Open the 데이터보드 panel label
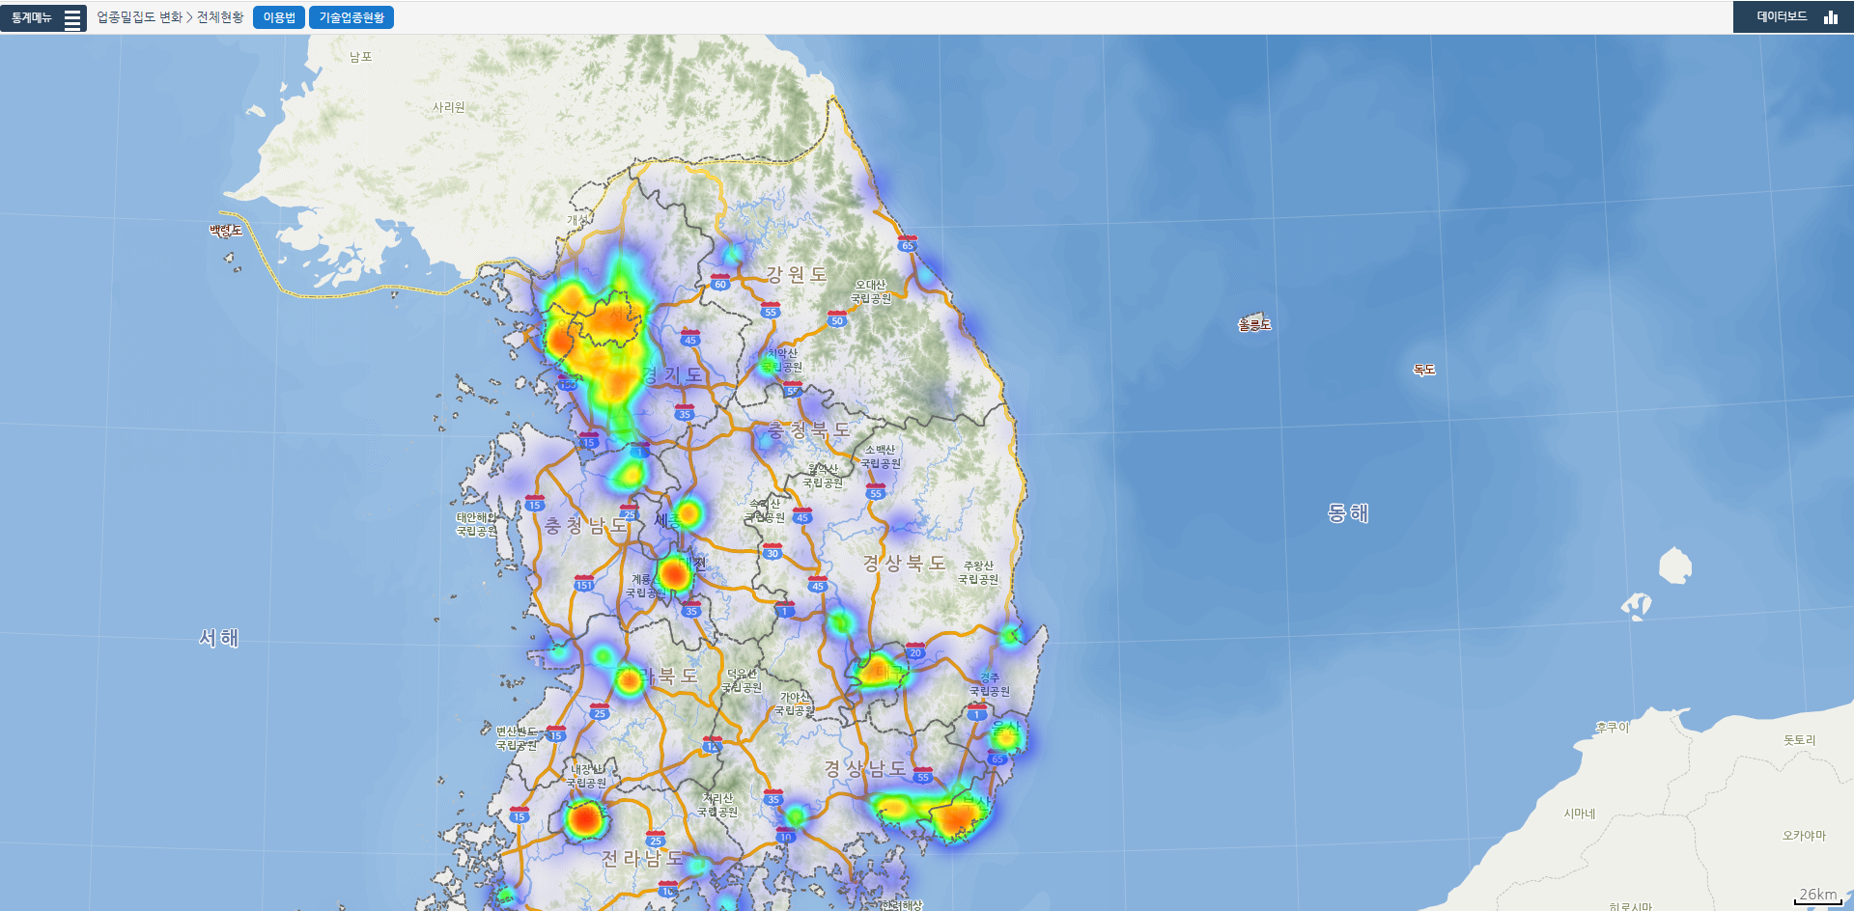Image resolution: width=1854 pixels, height=911 pixels. tap(1782, 17)
